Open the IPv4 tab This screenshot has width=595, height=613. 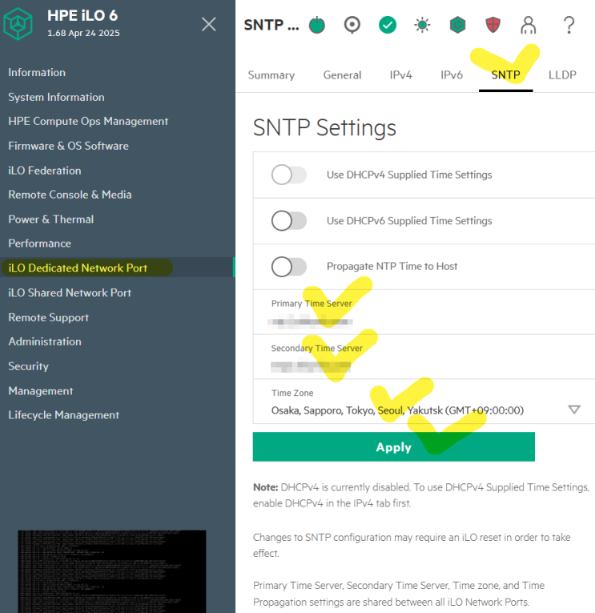pos(401,75)
